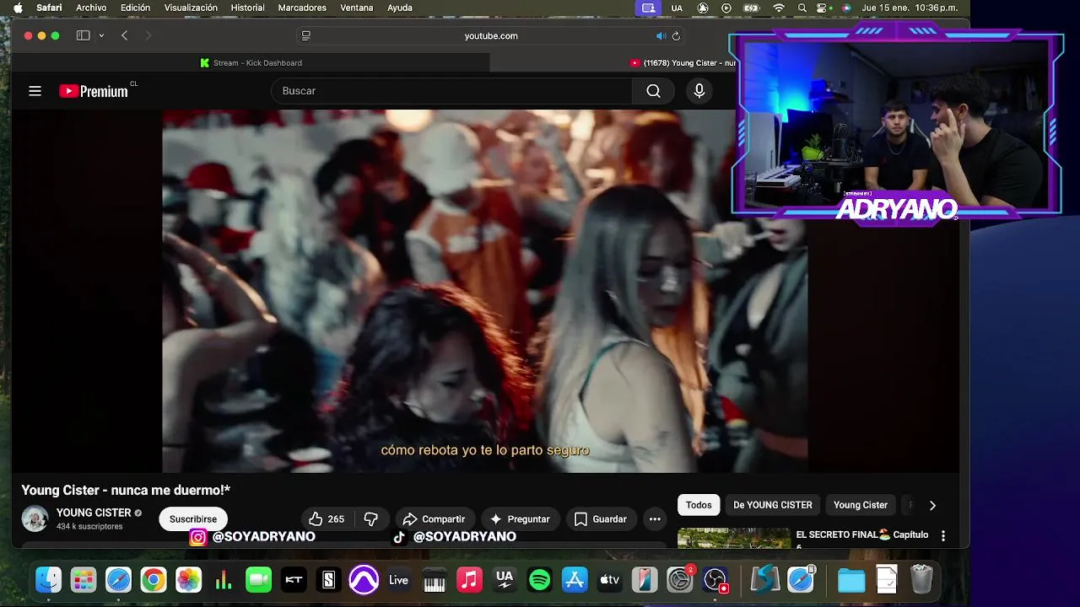Expand the tab groups chevron beside the sidebar button
This screenshot has width=1080, height=607.
coord(101,35)
